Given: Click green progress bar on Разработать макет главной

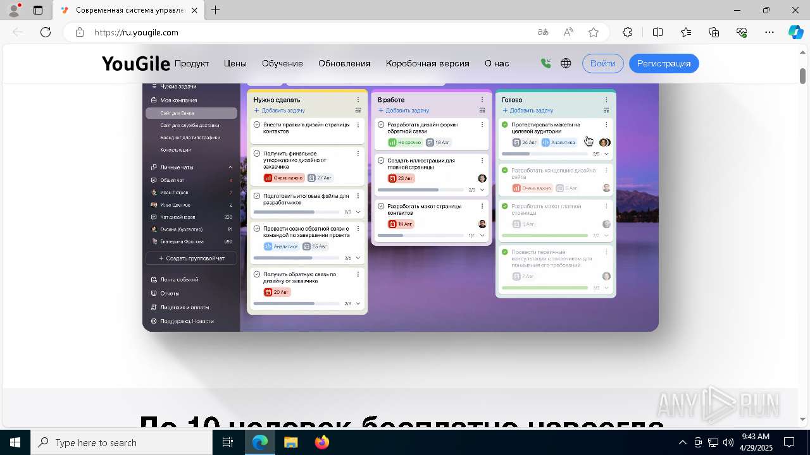Looking at the screenshot, I should click(545, 236).
